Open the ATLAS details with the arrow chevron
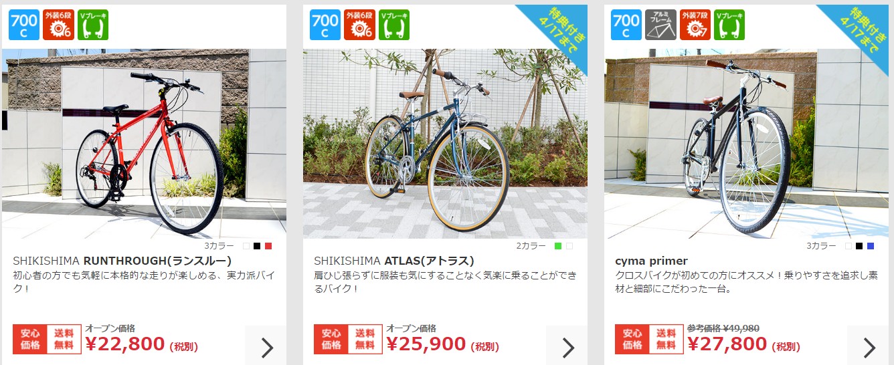This screenshot has height=365, width=894. (567, 346)
